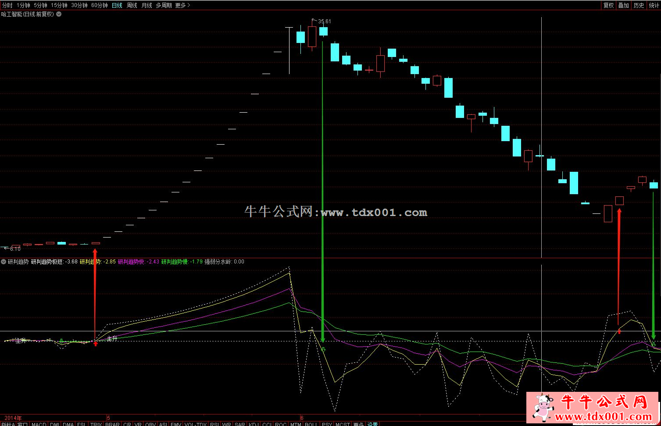Click the month 6 marker on timeline
661x426 pixels.
click(x=302, y=418)
